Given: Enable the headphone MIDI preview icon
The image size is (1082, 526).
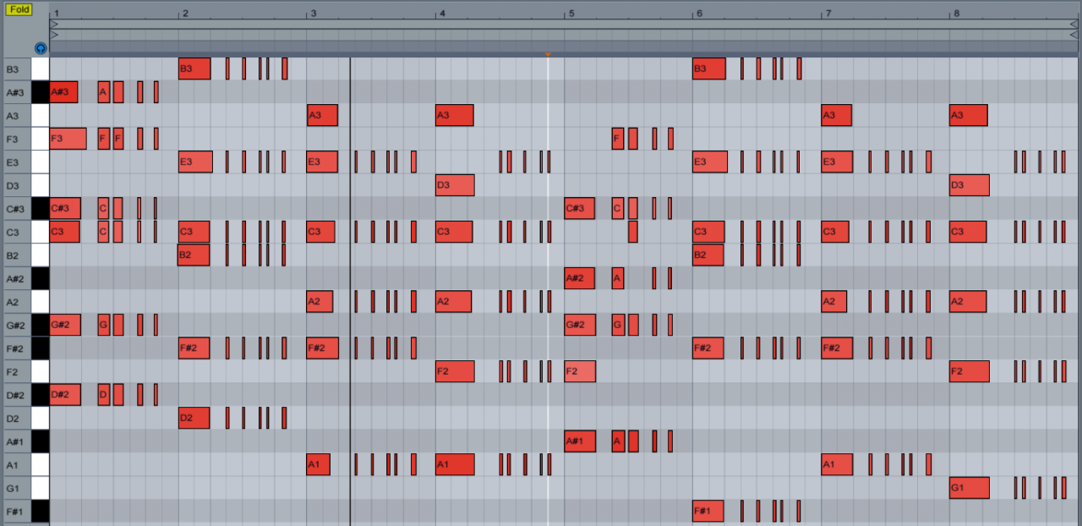Looking at the screenshot, I should (x=40, y=48).
